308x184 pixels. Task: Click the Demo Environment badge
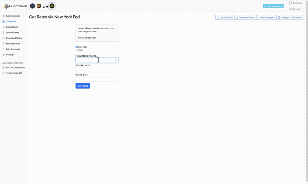tap(273, 6)
